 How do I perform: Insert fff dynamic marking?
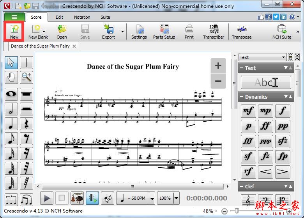[x=248, y=142]
